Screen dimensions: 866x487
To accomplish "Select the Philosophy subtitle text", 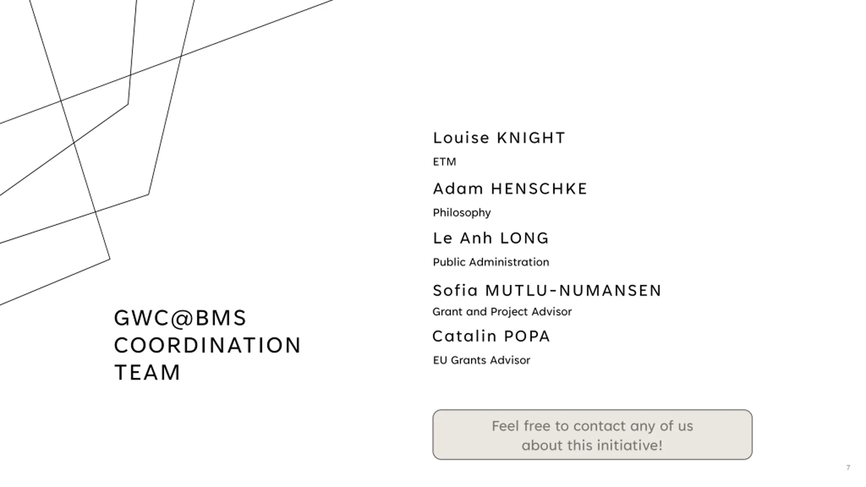I will pos(462,213).
